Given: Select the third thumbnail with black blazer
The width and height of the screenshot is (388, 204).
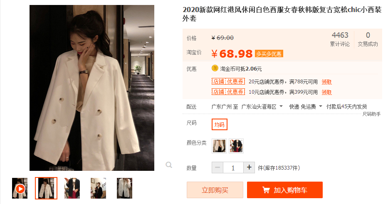Looking at the screenshot, I should click(72, 189).
